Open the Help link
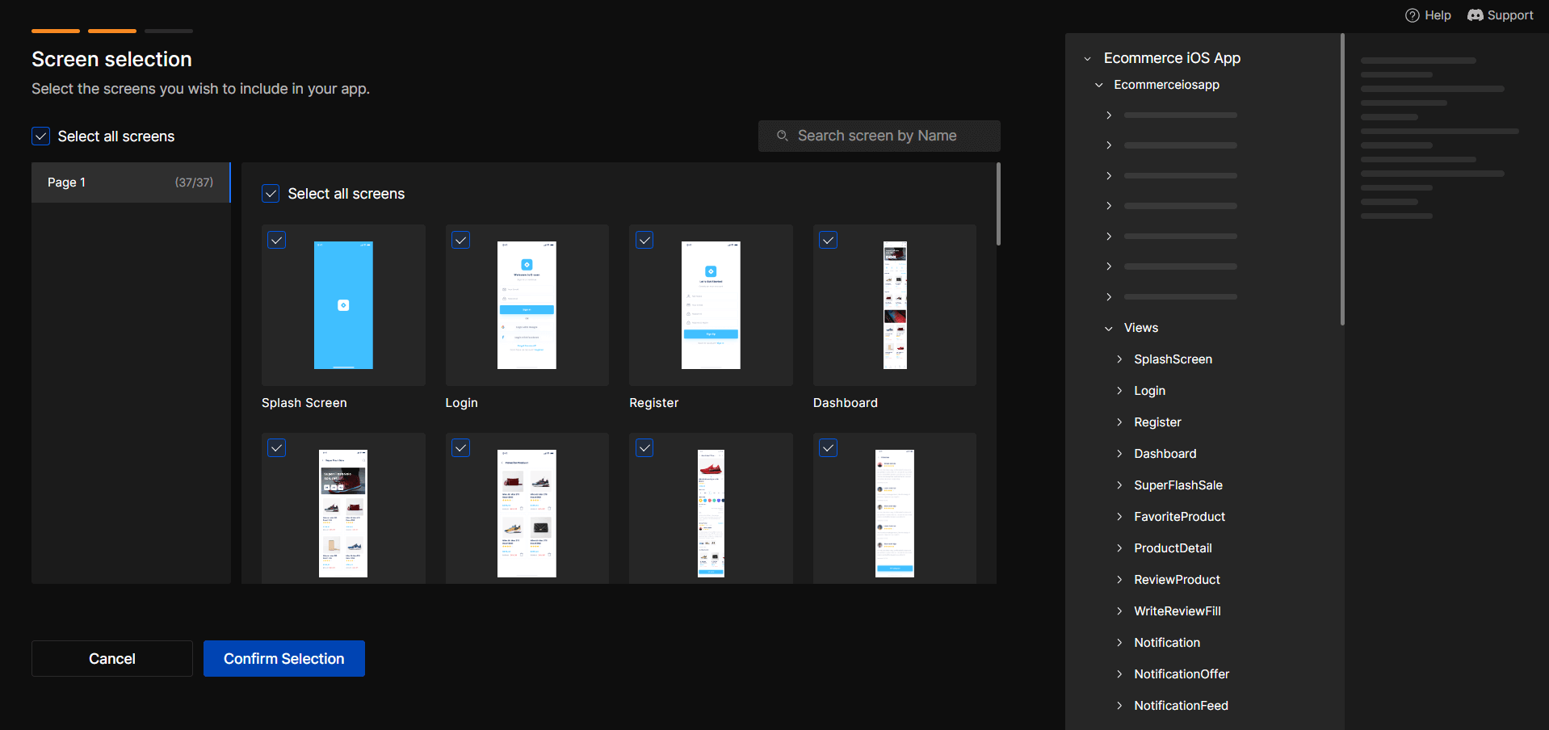1549x730 pixels. (1429, 15)
